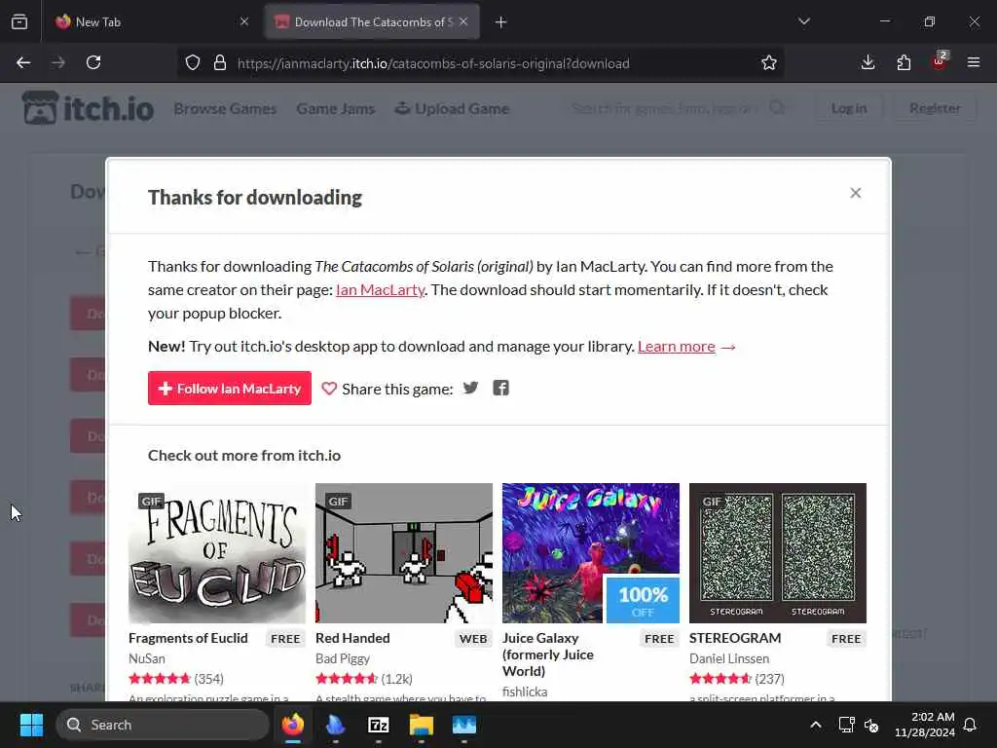
Task: Expand the list all tabs chevron
Action: tap(803, 21)
